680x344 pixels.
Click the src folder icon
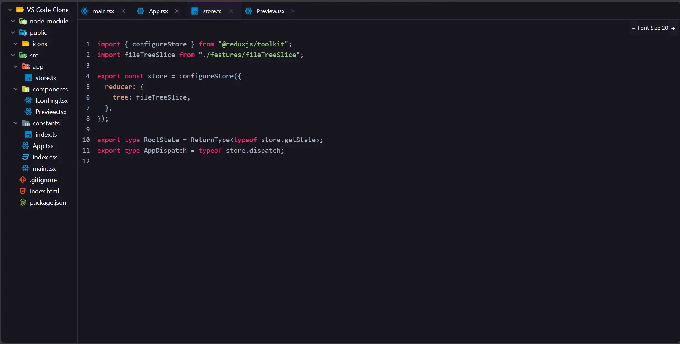point(23,55)
